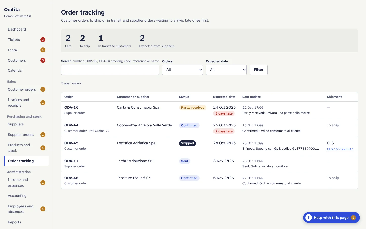Select order ODV-46
The height and width of the screenshot is (229, 366).
point(71,178)
